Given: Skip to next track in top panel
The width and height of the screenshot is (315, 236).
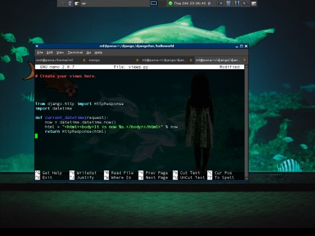Looking at the screenshot, I should coord(246,3).
